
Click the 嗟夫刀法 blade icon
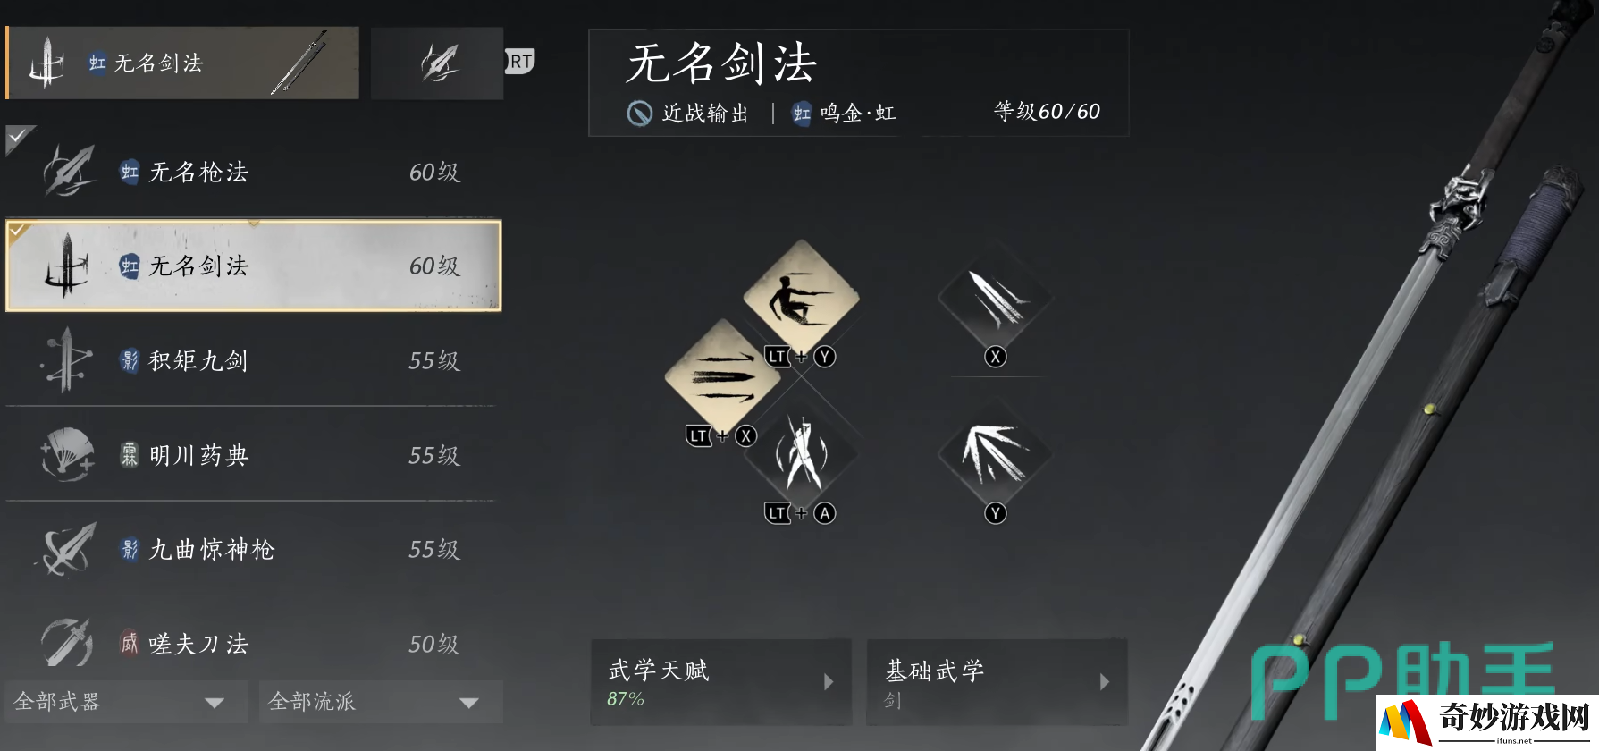click(67, 642)
